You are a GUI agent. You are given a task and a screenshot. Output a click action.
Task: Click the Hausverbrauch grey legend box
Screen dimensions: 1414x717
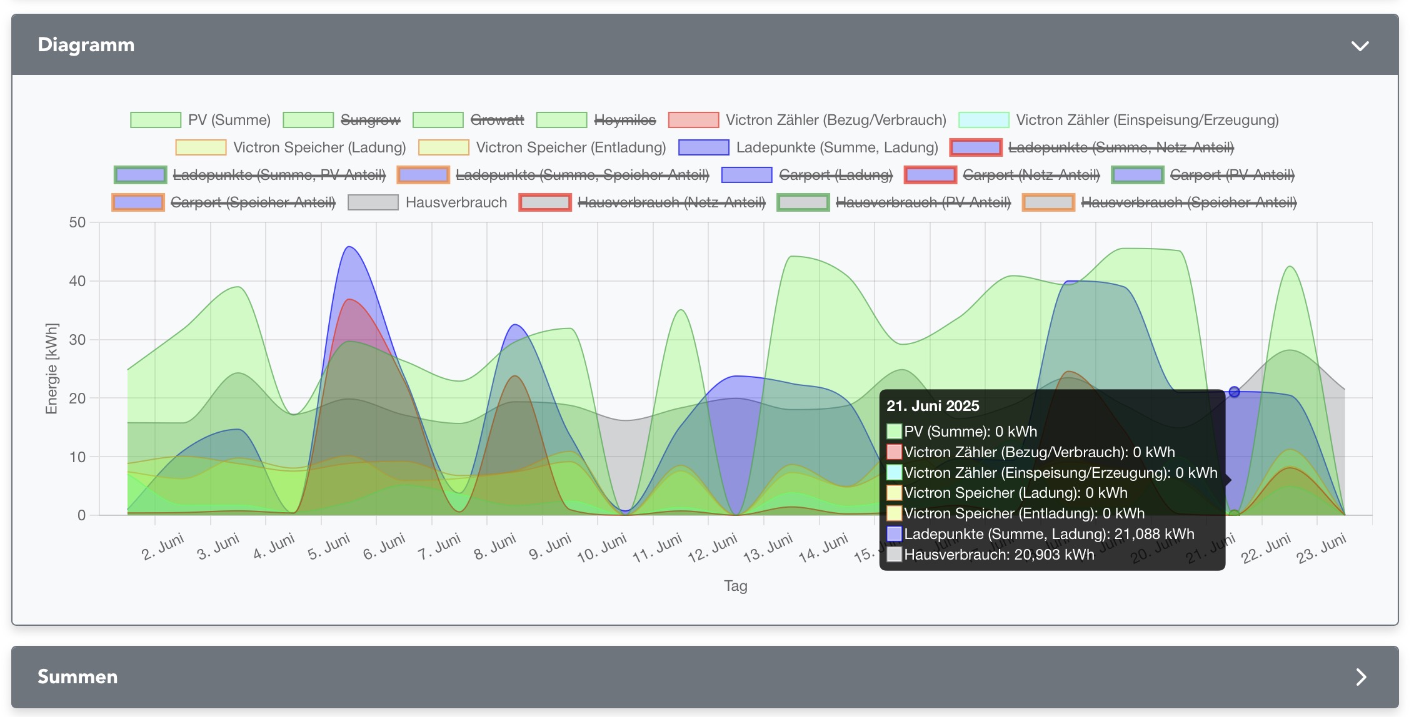point(373,202)
